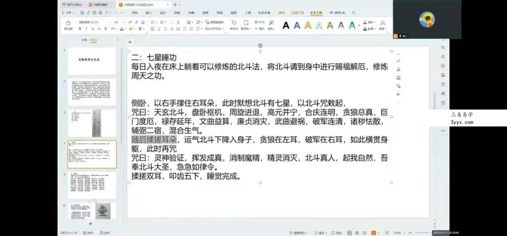Select the black text style A preset
The image size is (507, 236).
pos(286,25)
